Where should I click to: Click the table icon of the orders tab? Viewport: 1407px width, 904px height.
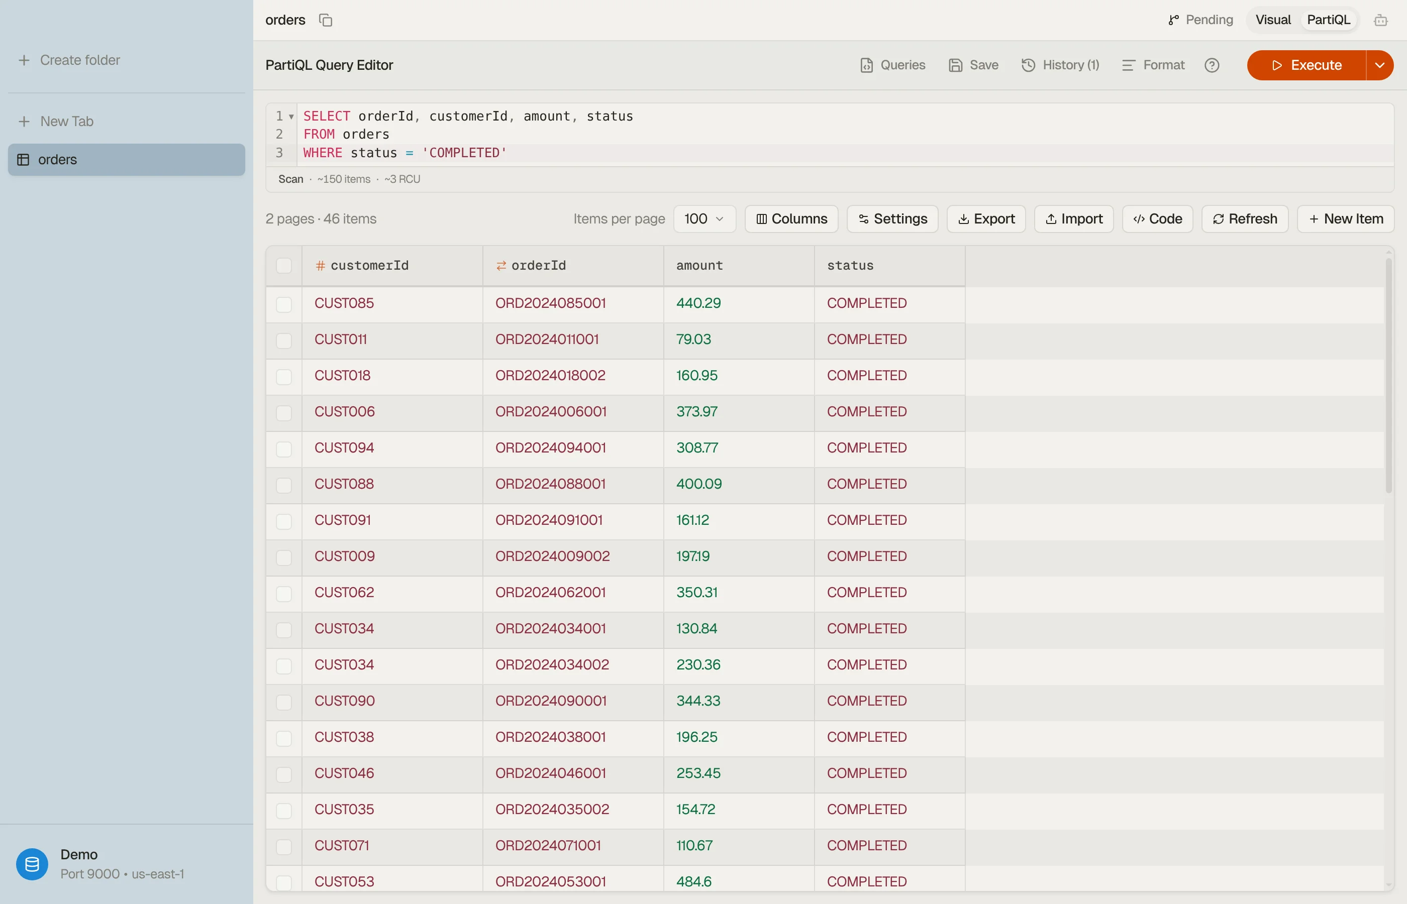(24, 160)
